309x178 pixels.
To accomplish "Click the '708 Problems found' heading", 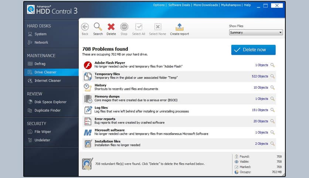I will pos(105,49).
